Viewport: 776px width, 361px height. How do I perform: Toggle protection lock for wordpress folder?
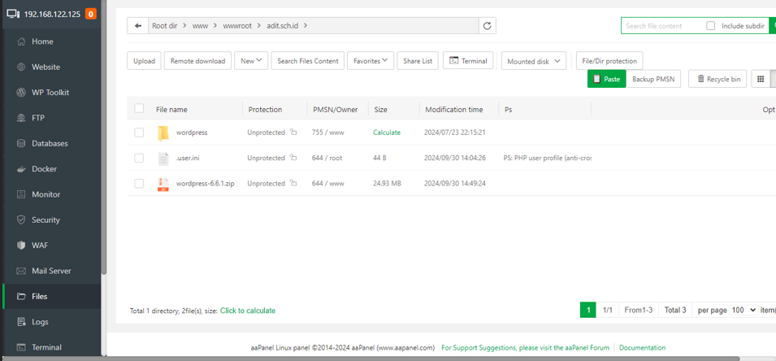[293, 133]
